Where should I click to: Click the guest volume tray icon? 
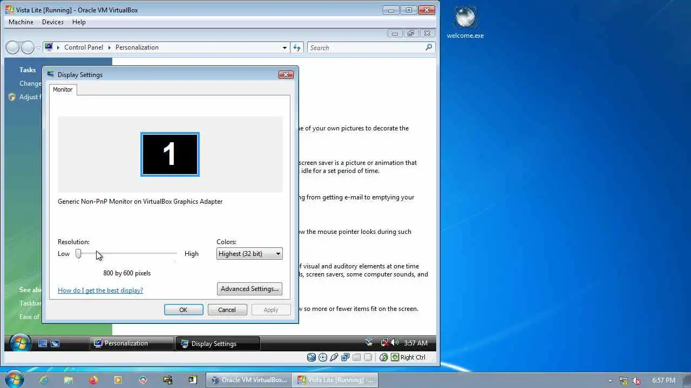[395, 343]
